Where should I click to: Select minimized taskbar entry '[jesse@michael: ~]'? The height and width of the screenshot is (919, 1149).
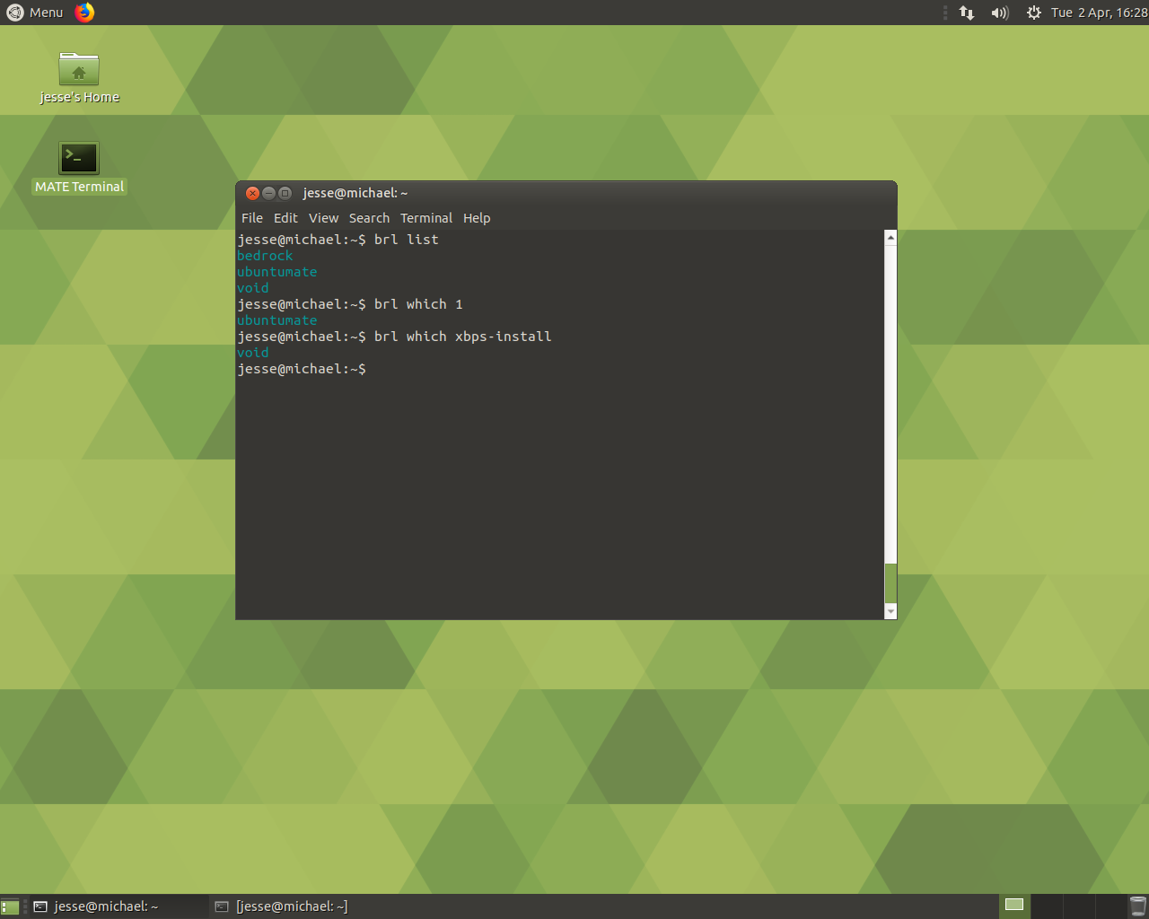[300, 906]
